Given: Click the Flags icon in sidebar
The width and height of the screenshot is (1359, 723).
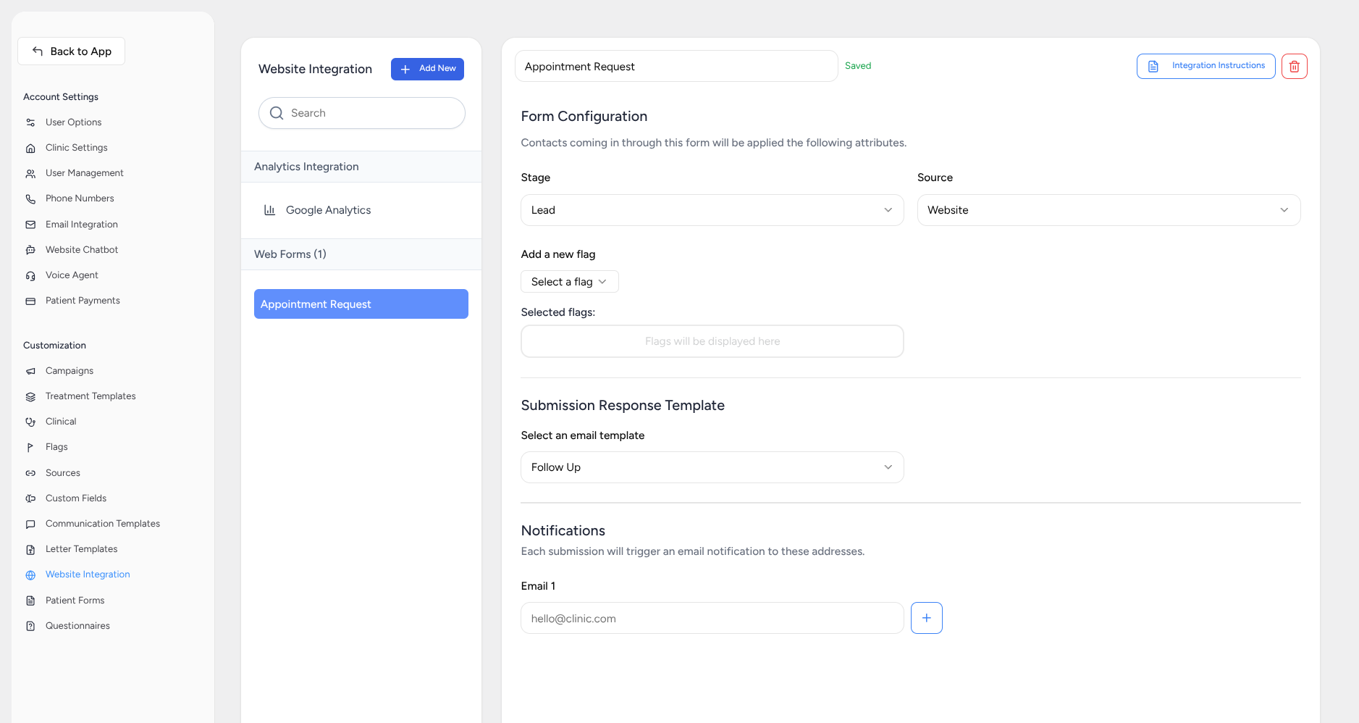Looking at the screenshot, I should [30, 447].
